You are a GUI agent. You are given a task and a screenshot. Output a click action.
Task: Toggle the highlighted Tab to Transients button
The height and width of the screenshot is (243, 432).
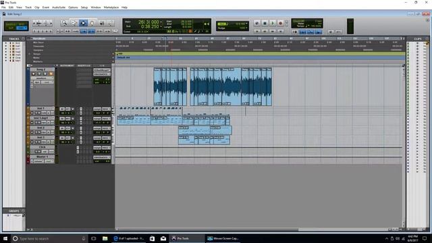84,32
